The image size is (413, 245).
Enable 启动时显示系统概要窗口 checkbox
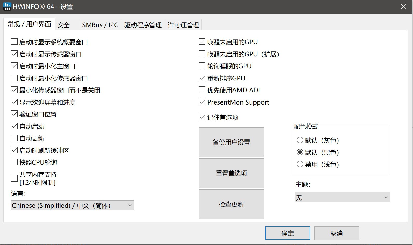click(x=15, y=42)
